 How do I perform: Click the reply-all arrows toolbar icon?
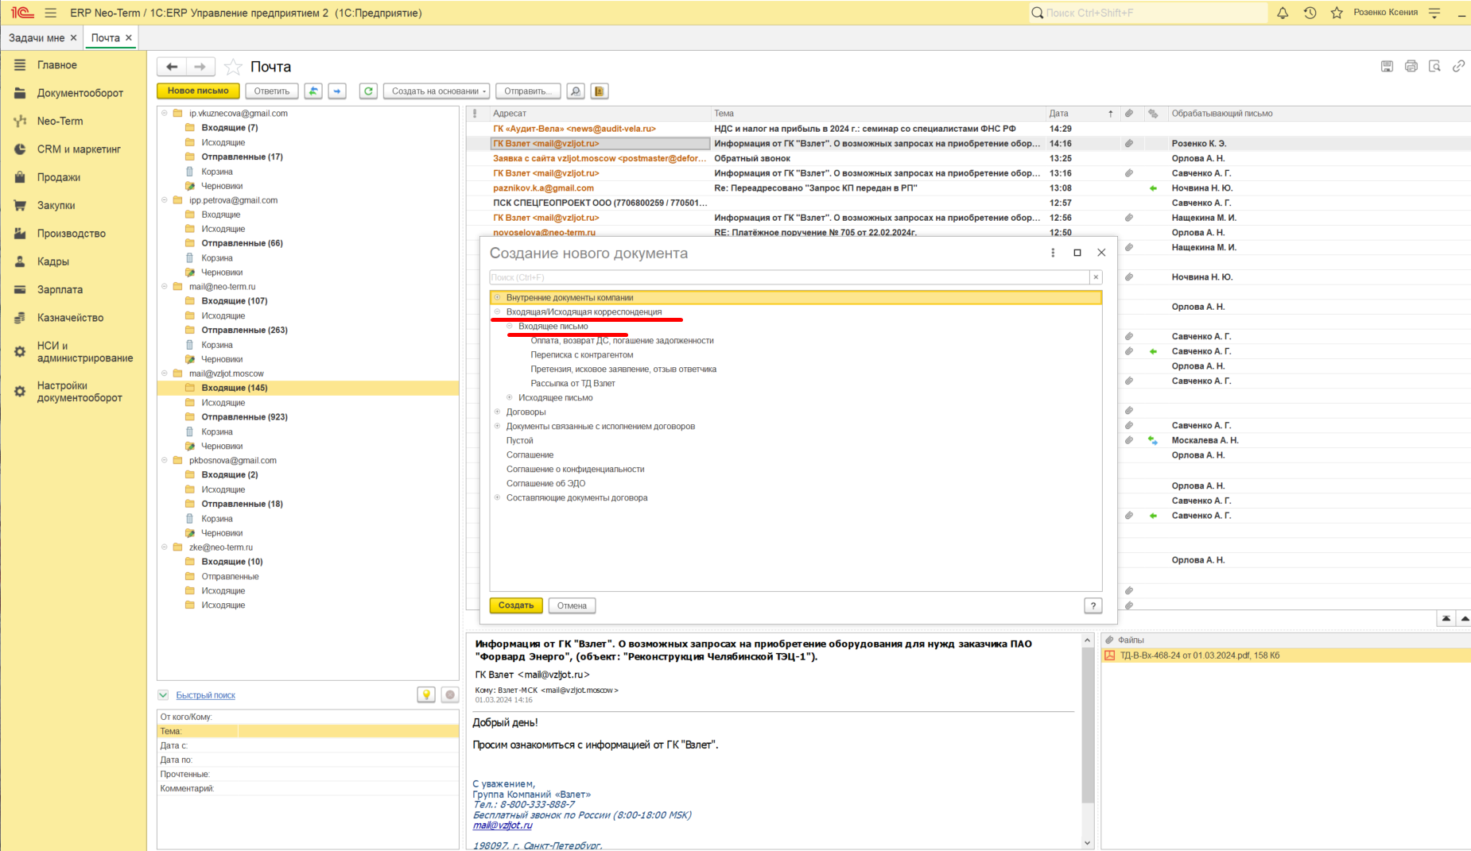tap(313, 91)
